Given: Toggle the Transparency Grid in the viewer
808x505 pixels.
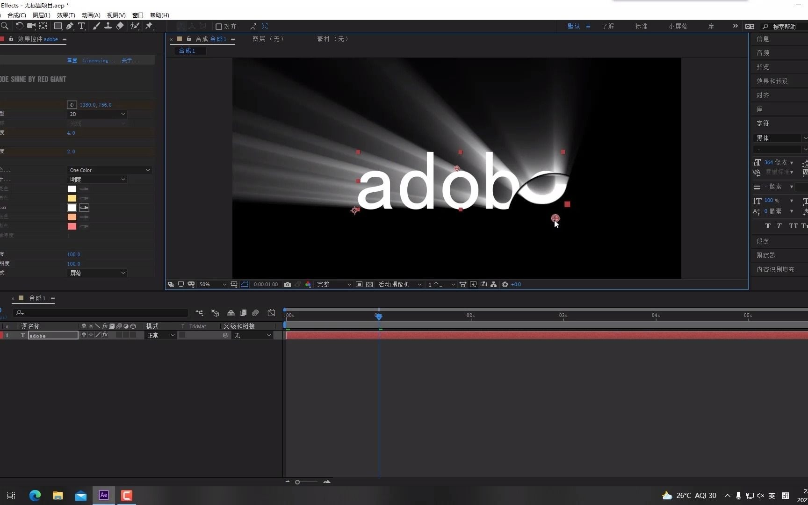Looking at the screenshot, I should tap(370, 284).
